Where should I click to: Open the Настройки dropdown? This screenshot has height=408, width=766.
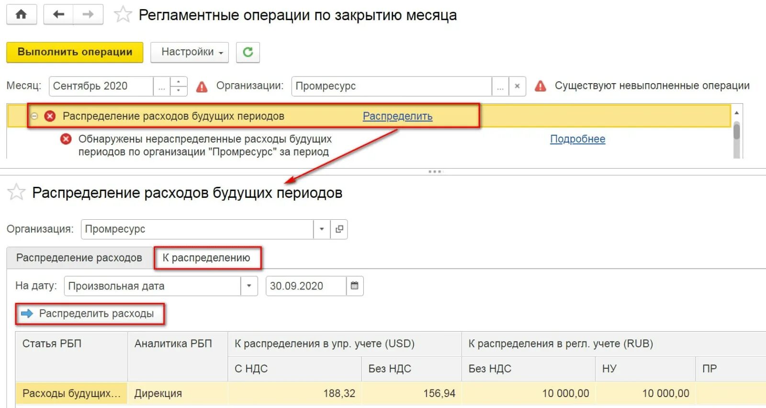(x=190, y=52)
